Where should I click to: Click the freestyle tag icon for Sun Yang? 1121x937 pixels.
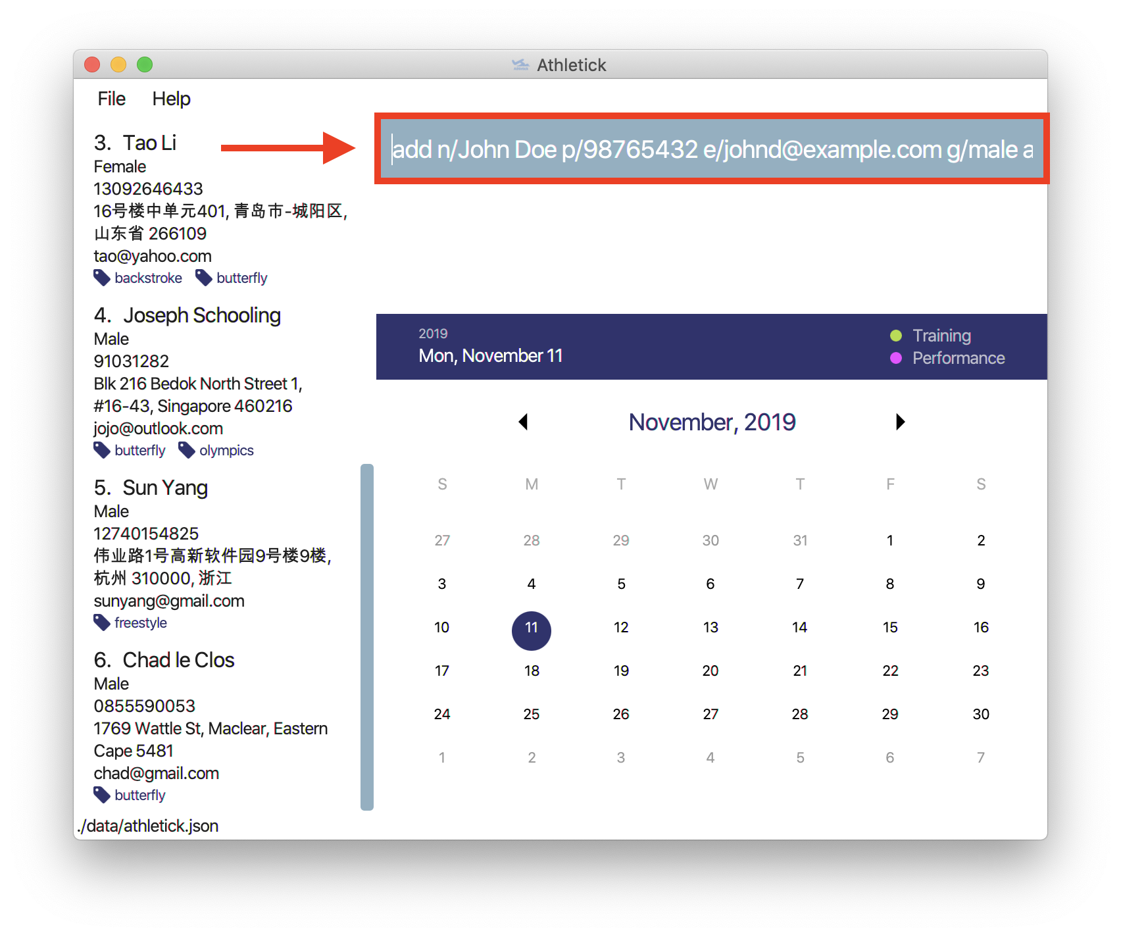[x=102, y=622]
